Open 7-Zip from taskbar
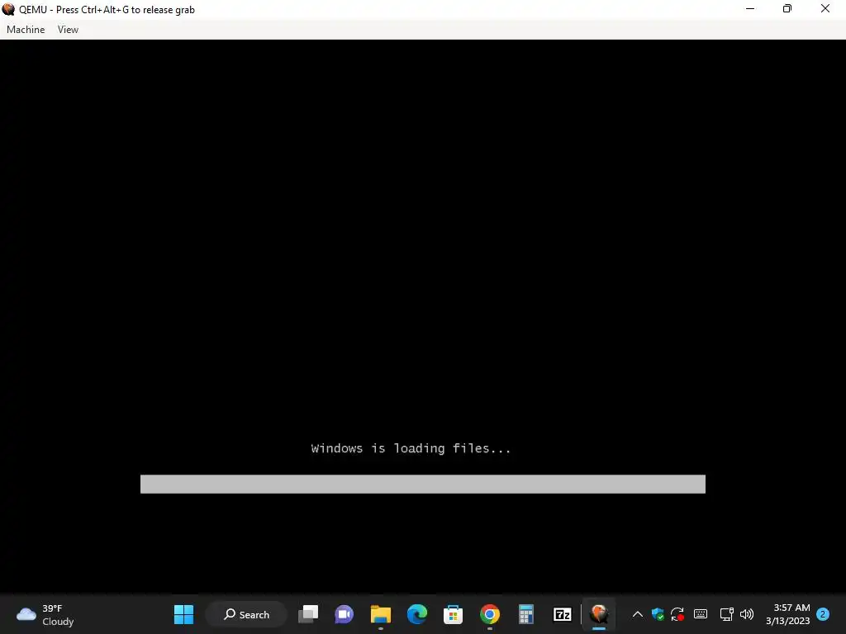Screen dimensions: 846x634 coord(562,614)
